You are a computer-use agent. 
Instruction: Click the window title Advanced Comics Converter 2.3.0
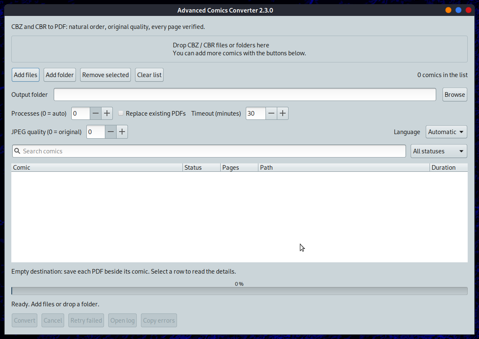[225, 10]
